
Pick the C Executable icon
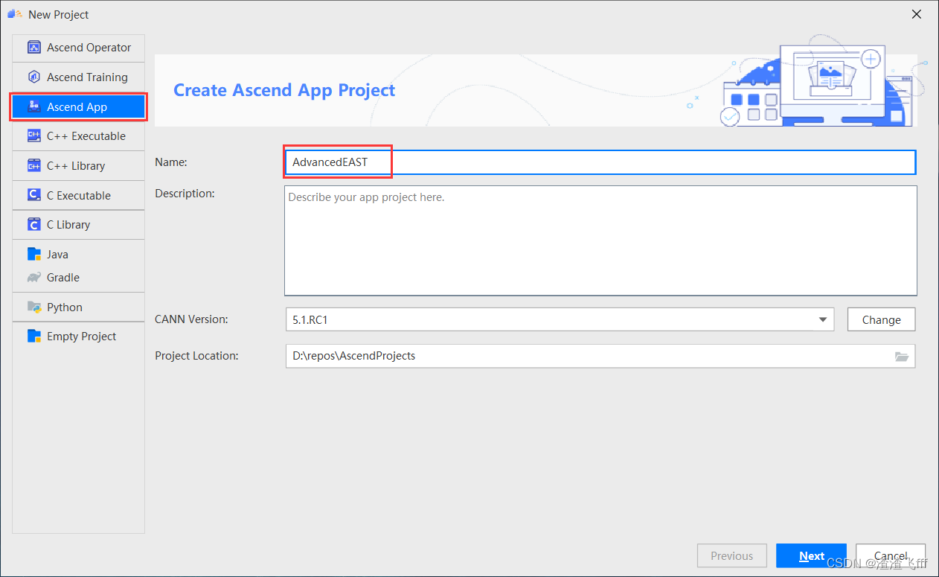pos(33,195)
